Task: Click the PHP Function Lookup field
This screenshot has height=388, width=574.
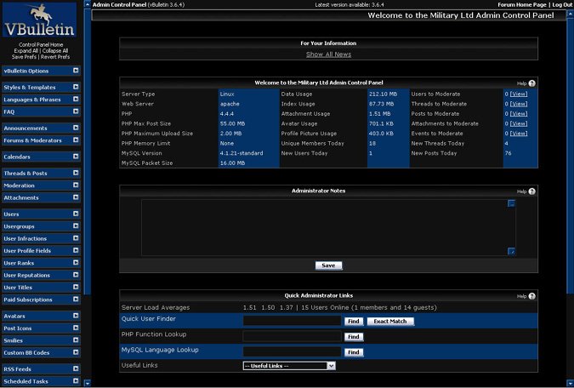Action: point(292,336)
